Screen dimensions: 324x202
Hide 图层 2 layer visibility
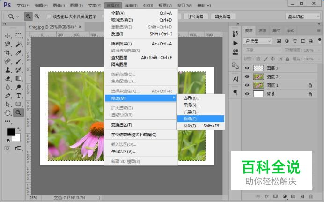247,77
